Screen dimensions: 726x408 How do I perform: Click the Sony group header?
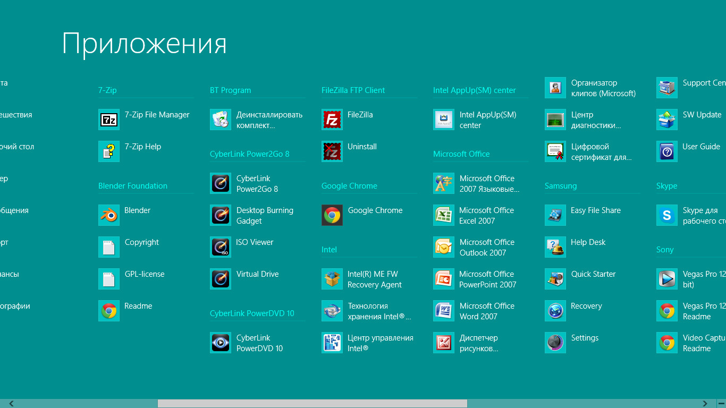click(x=665, y=250)
